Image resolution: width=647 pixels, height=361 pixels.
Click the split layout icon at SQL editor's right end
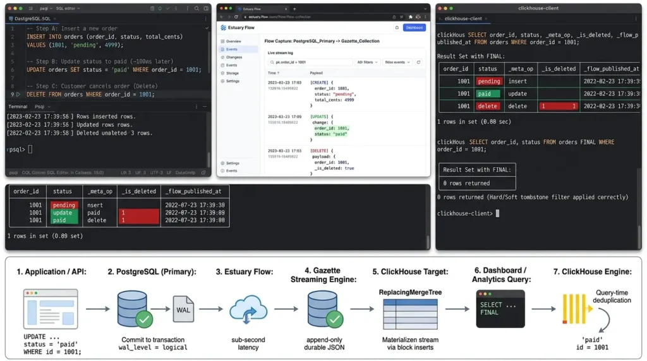pyautogui.click(x=206, y=8)
